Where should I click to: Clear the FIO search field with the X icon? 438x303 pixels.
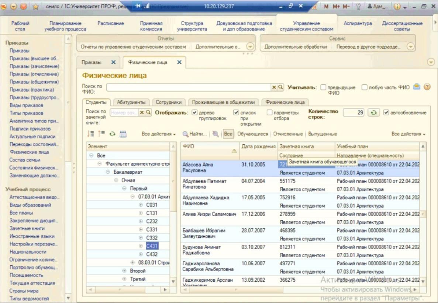274,87
